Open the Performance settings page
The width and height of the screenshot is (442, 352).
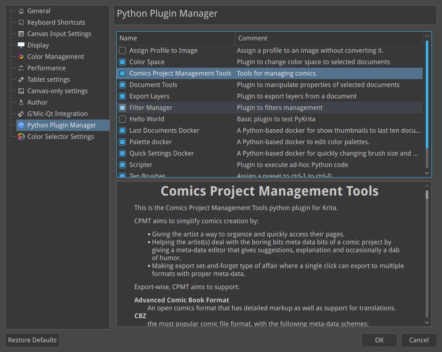coord(46,68)
